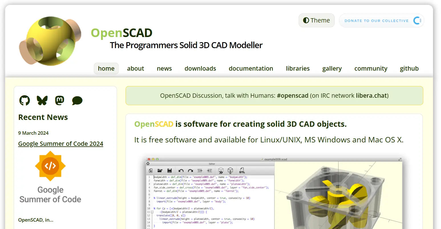The width and height of the screenshot is (441, 229).
Task: Open the Mastodon social icon
Action: (x=60, y=100)
